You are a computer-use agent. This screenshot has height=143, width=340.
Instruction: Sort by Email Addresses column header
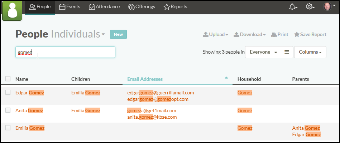coord(145,79)
